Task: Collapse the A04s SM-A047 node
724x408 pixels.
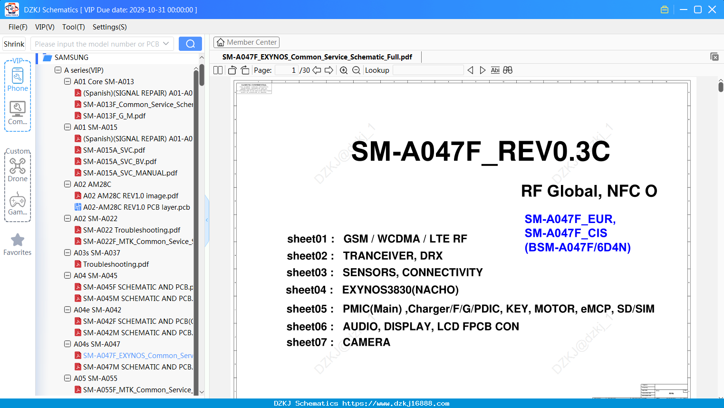Action: click(68, 344)
